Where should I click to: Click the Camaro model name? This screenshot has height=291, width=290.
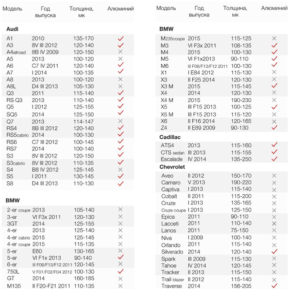click(171, 183)
